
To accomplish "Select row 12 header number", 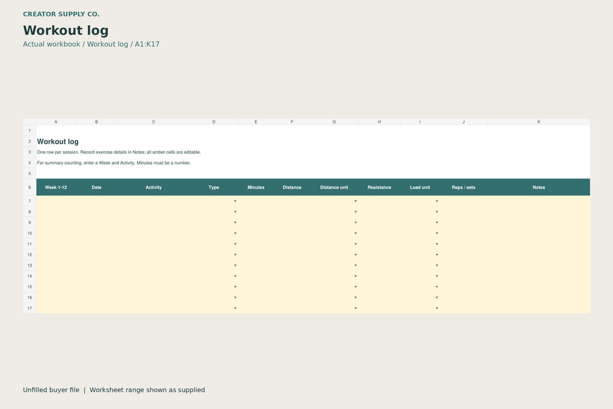I will (x=30, y=255).
